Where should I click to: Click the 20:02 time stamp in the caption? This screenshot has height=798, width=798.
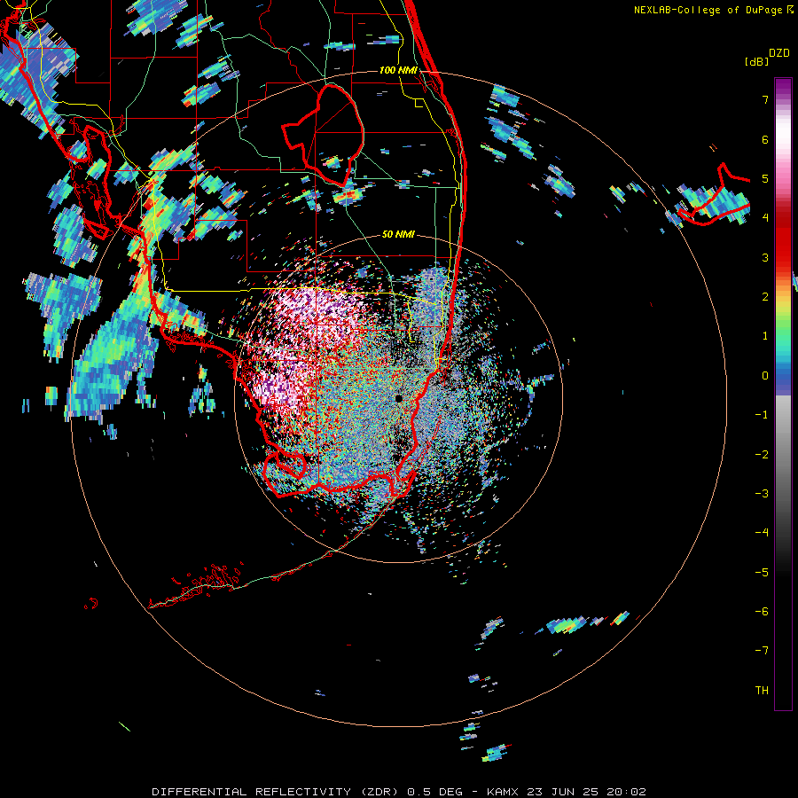(x=627, y=792)
